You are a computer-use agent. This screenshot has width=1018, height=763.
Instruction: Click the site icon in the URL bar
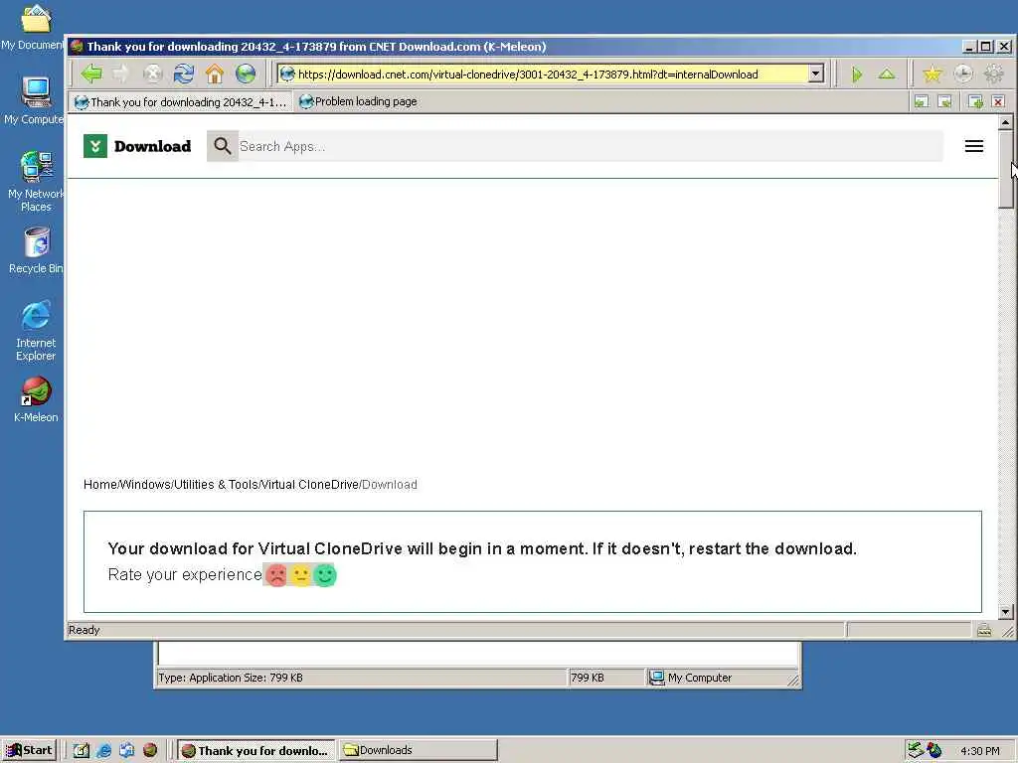[287, 74]
